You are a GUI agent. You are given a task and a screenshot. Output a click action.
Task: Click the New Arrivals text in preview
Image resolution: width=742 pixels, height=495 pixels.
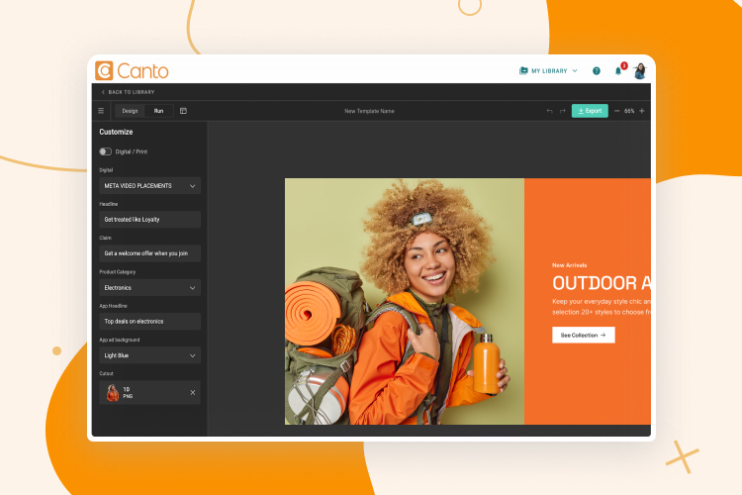tap(569, 265)
